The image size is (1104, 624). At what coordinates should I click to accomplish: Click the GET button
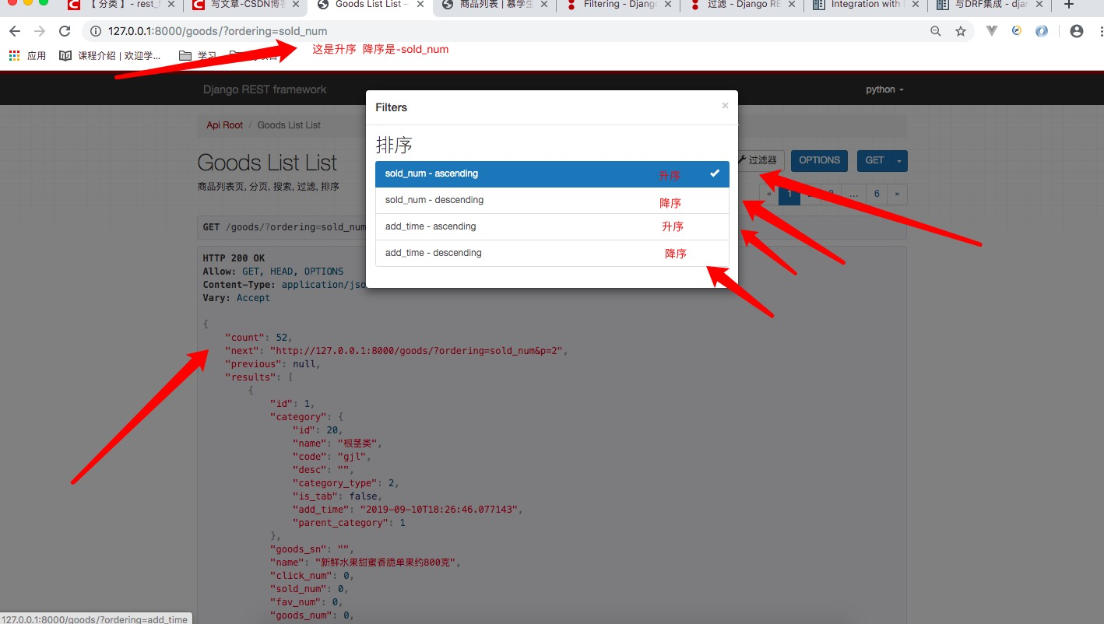(x=874, y=161)
